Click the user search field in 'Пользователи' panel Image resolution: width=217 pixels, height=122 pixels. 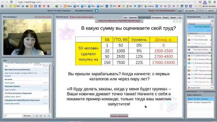click(199, 21)
